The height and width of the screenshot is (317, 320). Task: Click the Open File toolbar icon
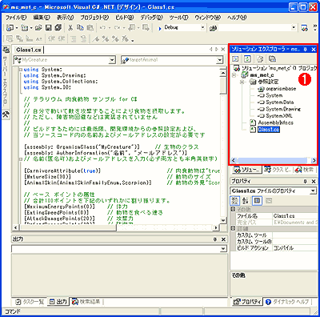coord(38,28)
